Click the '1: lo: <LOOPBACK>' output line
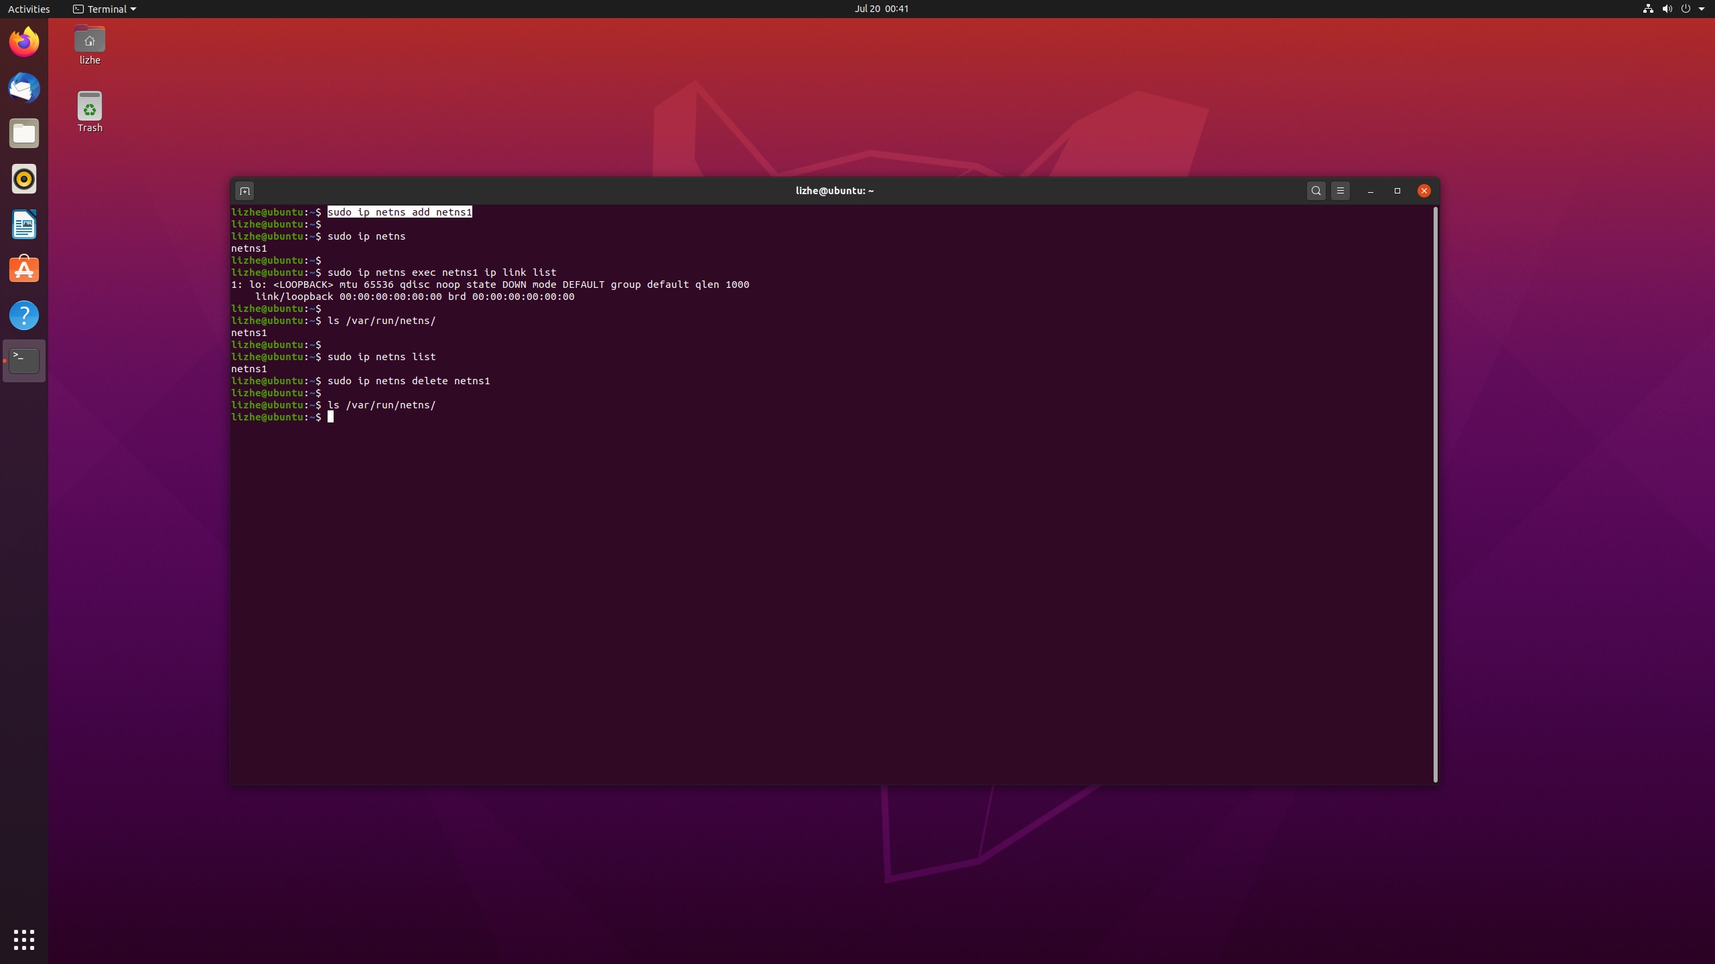1715x964 pixels. [x=490, y=285]
